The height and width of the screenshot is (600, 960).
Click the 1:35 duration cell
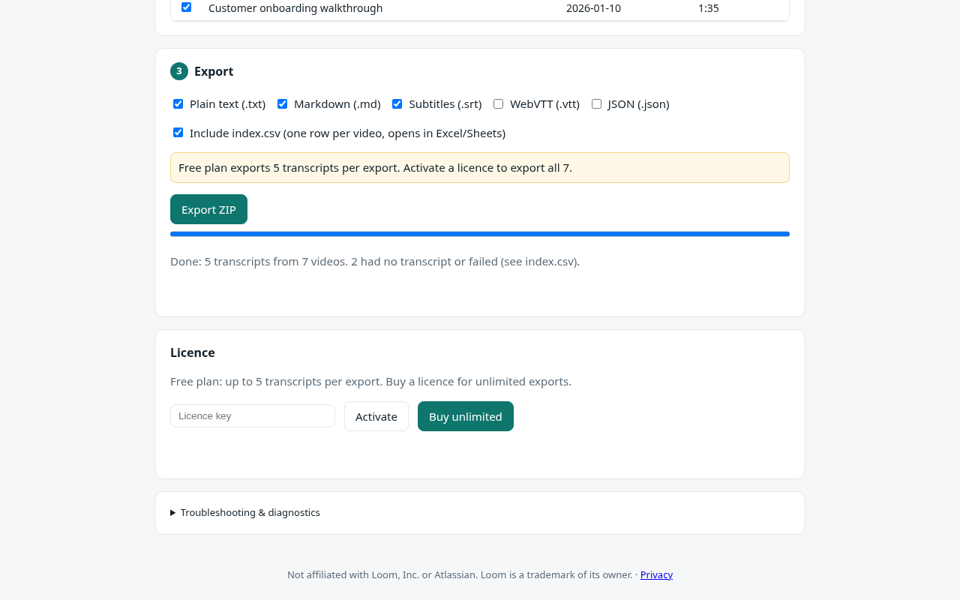click(x=709, y=8)
